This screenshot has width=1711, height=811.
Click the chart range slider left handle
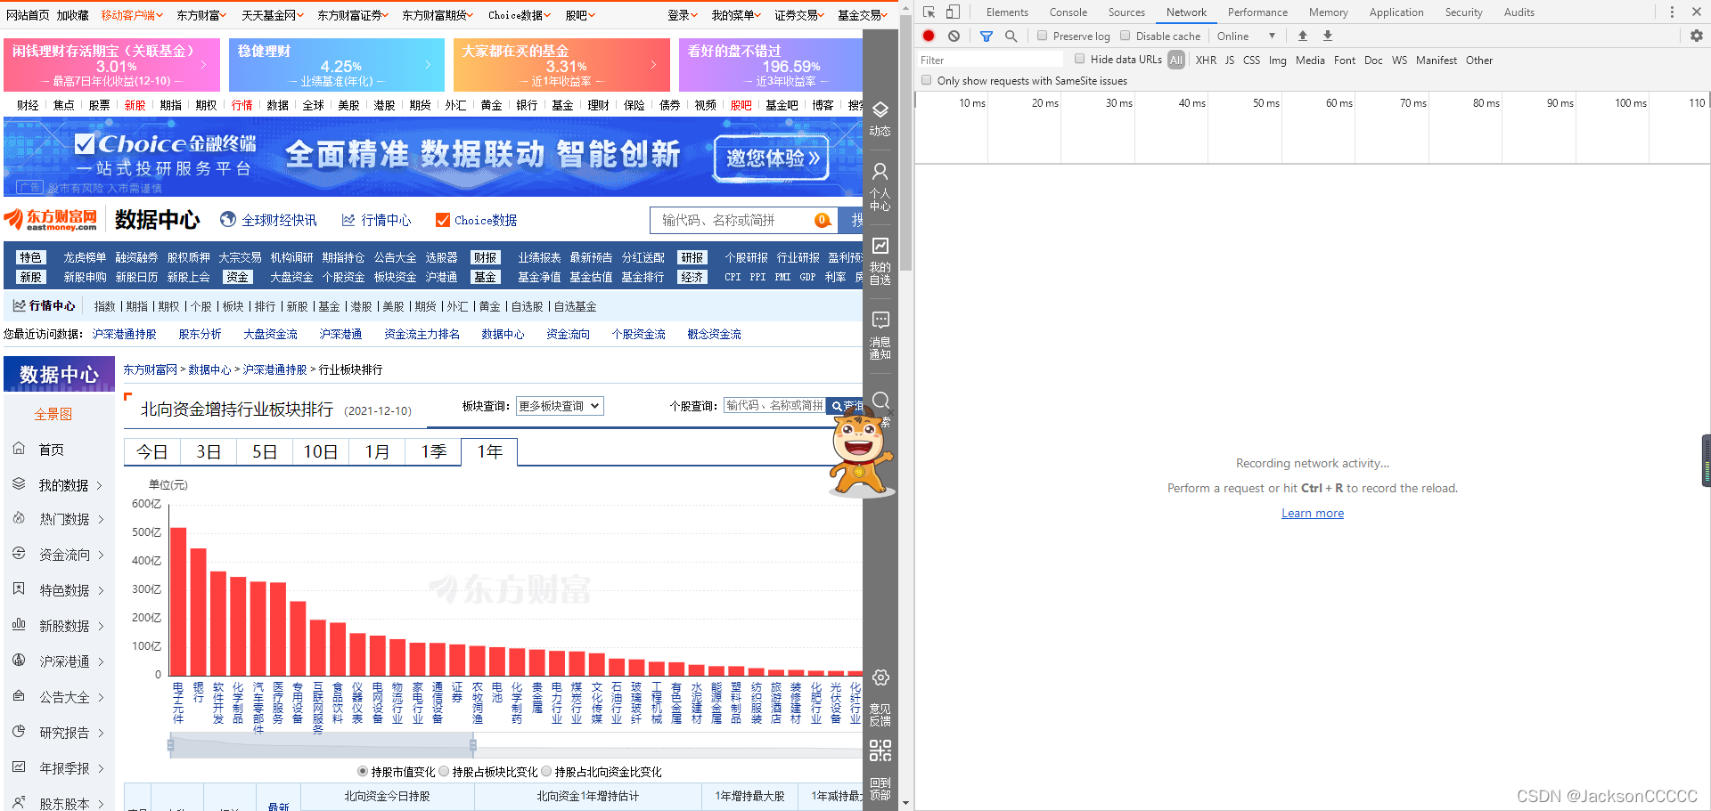(170, 745)
